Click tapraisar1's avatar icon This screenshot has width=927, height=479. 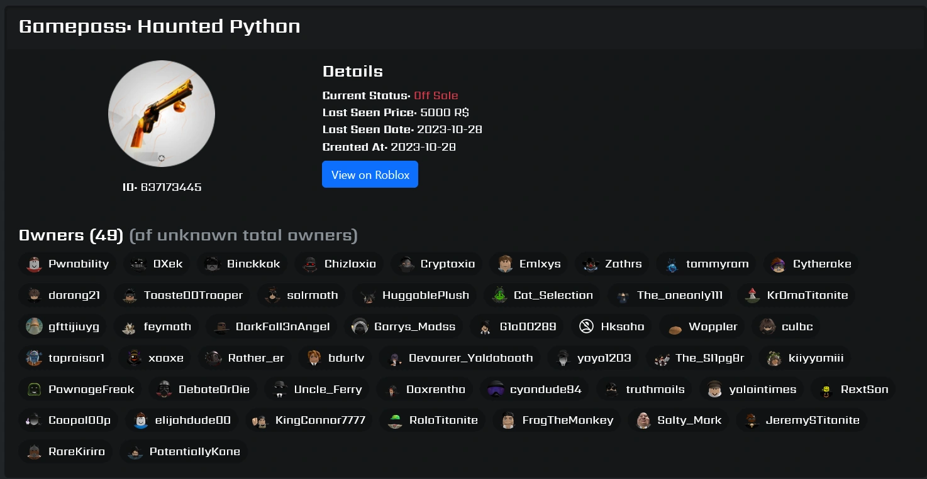tap(34, 358)
